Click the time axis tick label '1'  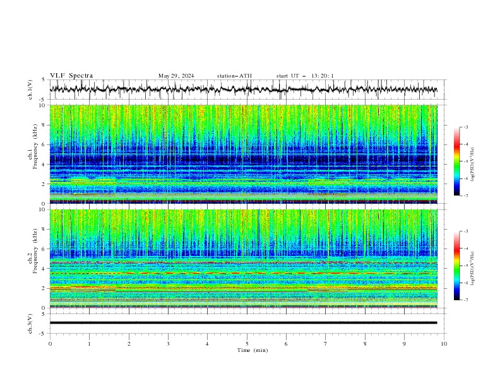[x=89, y=344]
